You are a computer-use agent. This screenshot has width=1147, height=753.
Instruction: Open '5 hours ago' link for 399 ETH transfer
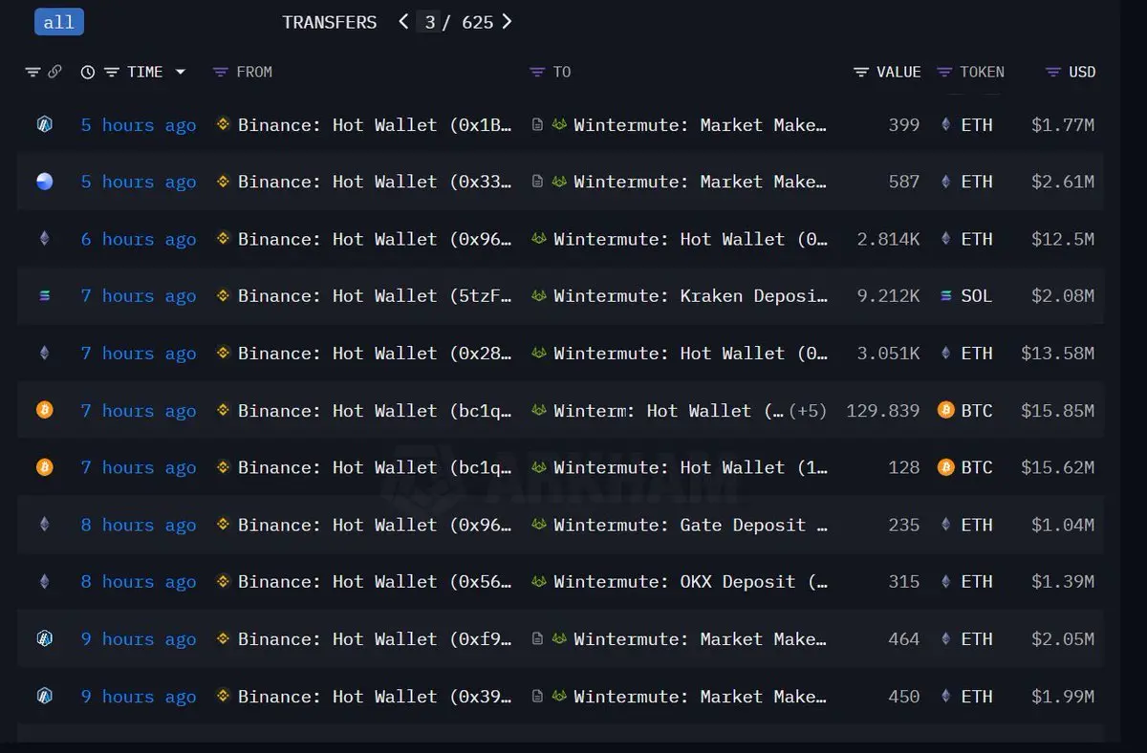pyautogui.click(x=139, y=125)
